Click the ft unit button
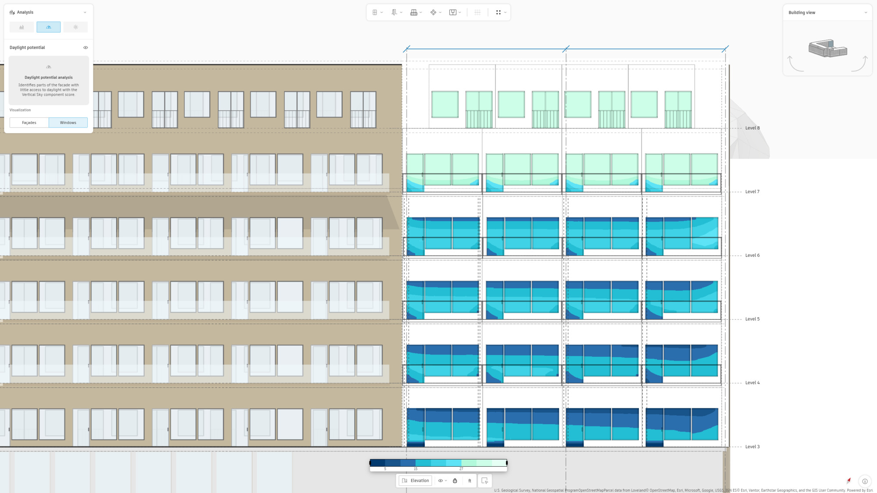Viewport: 877px width, 493px height. (x=469, y=480)
